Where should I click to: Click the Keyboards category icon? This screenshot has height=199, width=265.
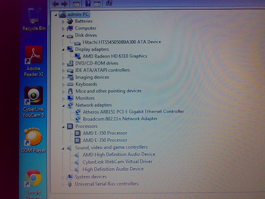tap(70, 84)
